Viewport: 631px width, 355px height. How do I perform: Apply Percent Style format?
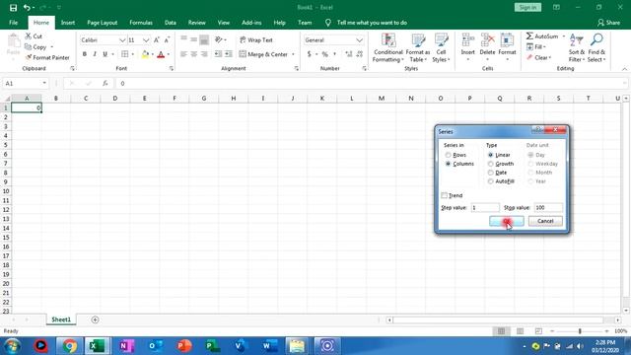point(324,54)
